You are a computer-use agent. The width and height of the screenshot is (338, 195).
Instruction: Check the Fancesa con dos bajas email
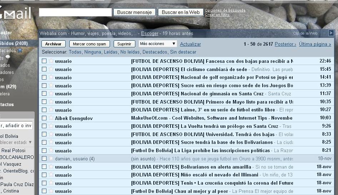44,61
